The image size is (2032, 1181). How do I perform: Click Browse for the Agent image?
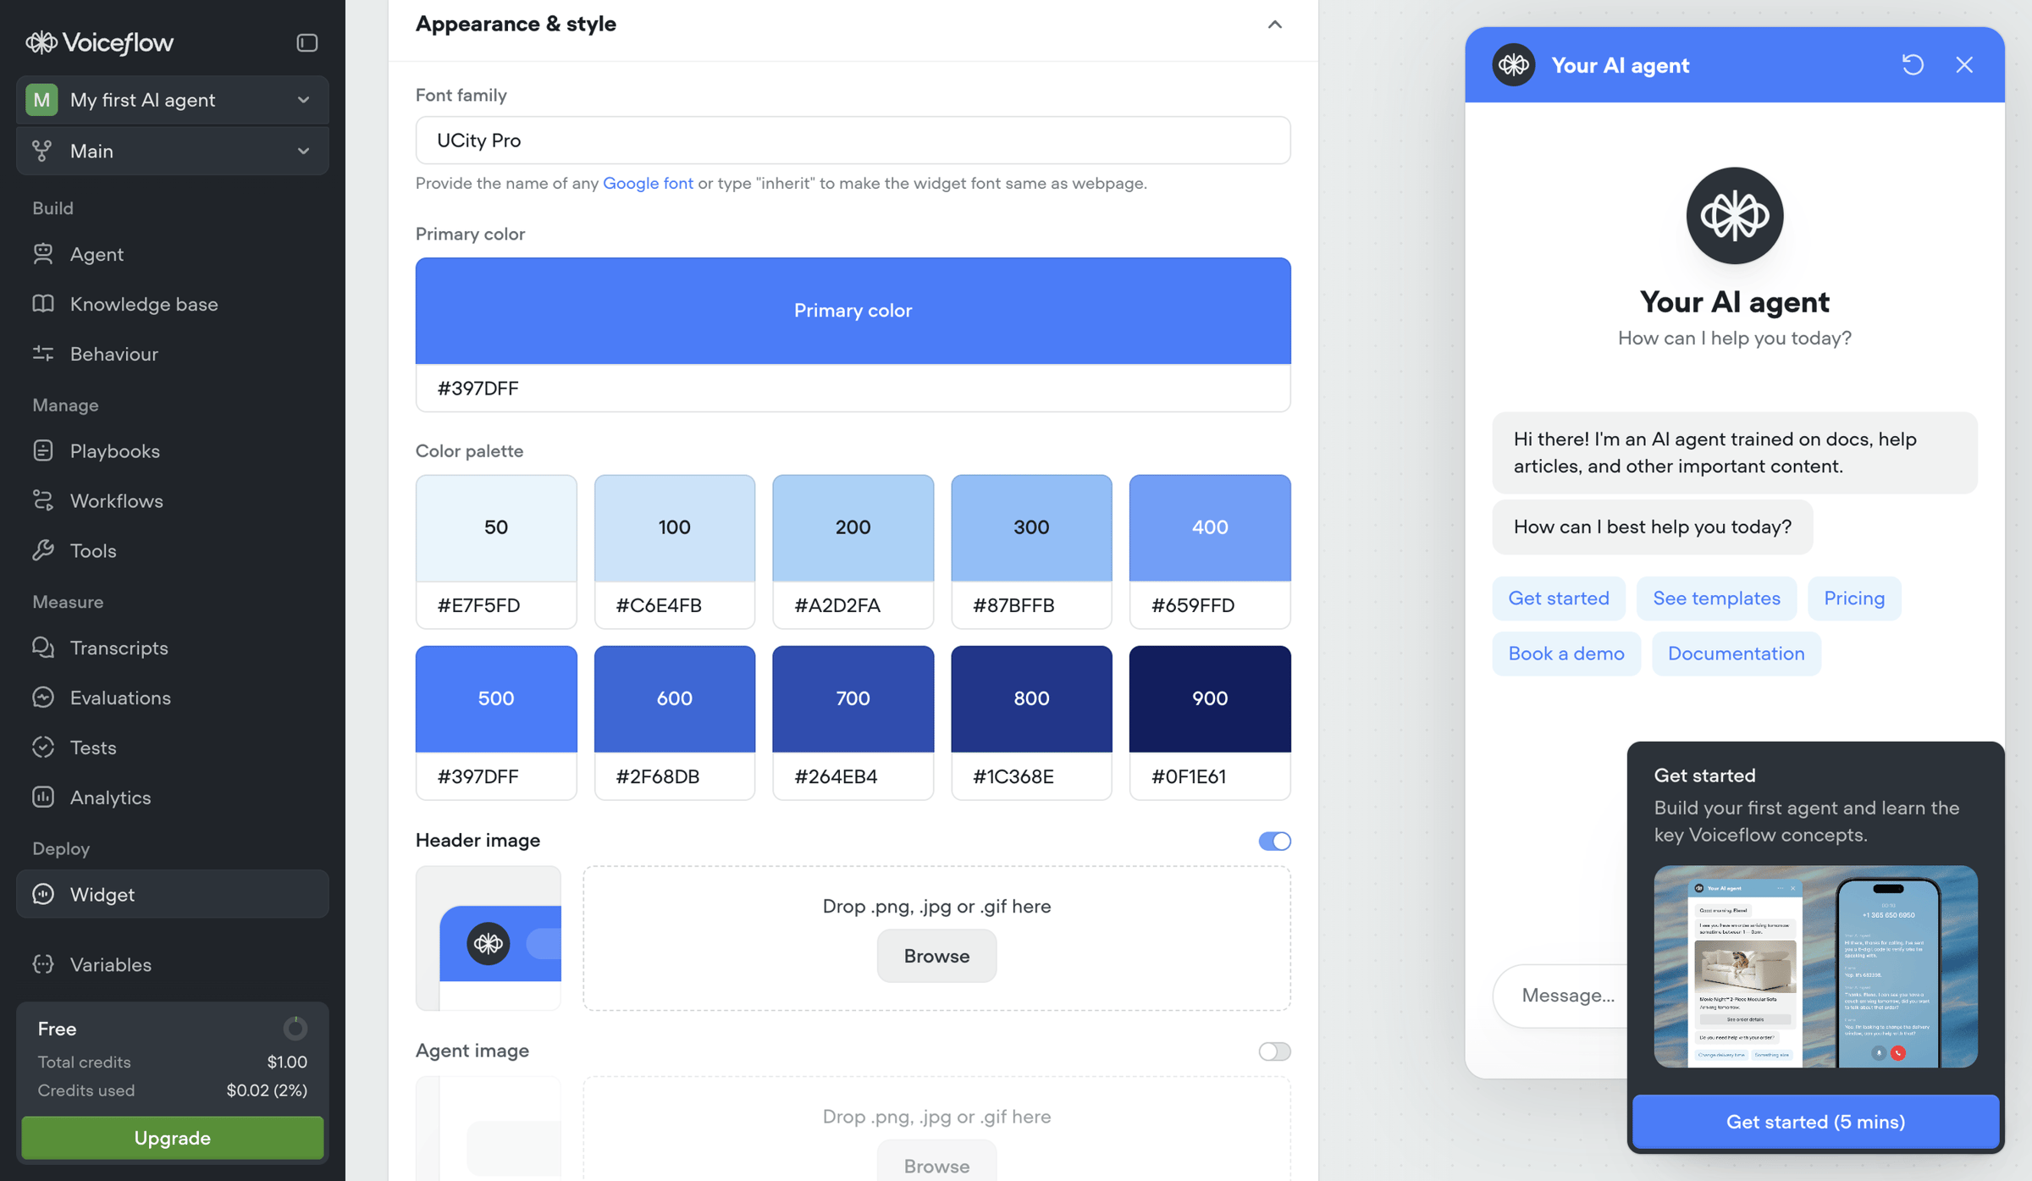click(x=936, y=1162)
